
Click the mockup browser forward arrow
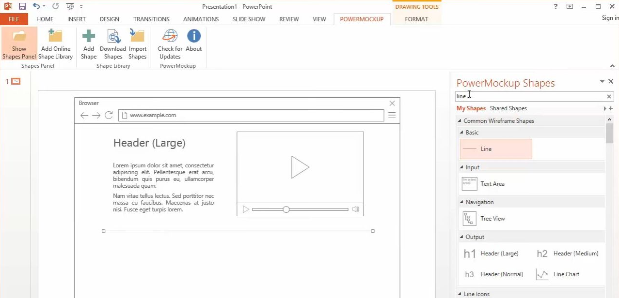pos(96,115)
